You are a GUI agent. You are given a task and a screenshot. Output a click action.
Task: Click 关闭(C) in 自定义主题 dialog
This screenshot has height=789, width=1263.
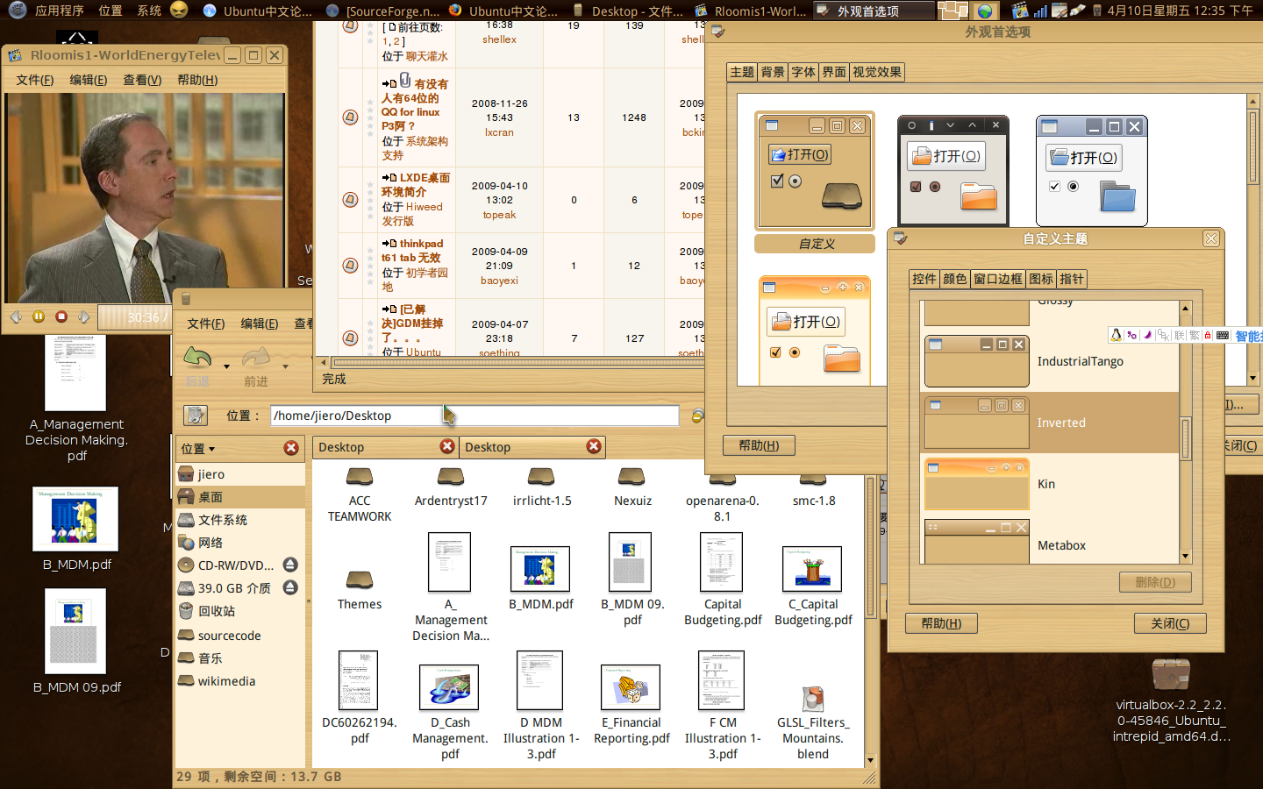click(x=1170, y=623)
